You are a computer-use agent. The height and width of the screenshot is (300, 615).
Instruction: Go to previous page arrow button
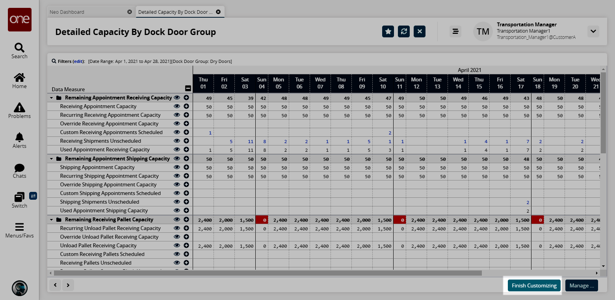[x=56, y=285]
